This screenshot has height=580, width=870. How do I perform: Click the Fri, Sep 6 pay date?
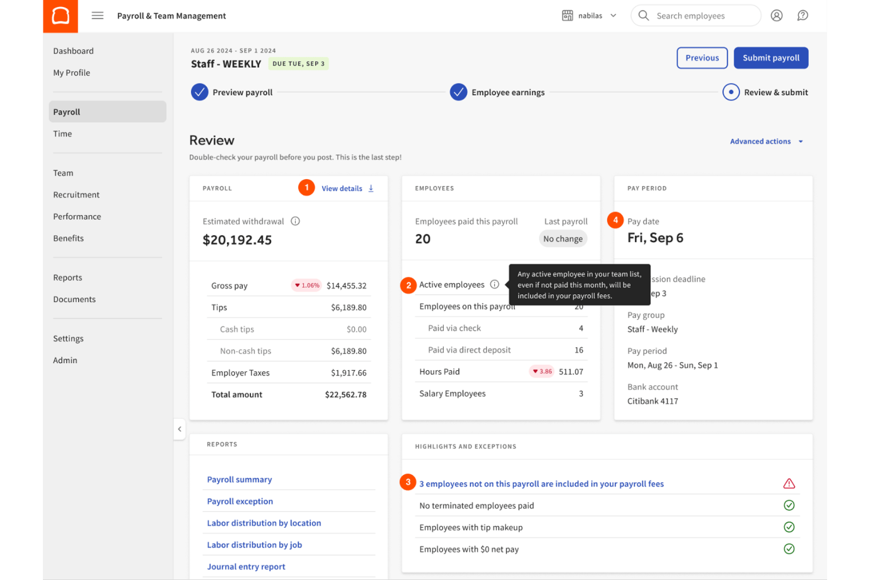click(x=655, y=238)
